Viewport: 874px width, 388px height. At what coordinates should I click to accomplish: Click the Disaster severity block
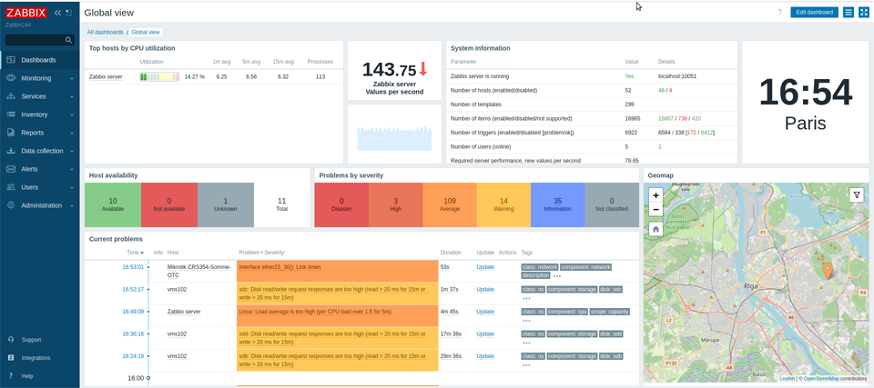(x=341, y=204)
